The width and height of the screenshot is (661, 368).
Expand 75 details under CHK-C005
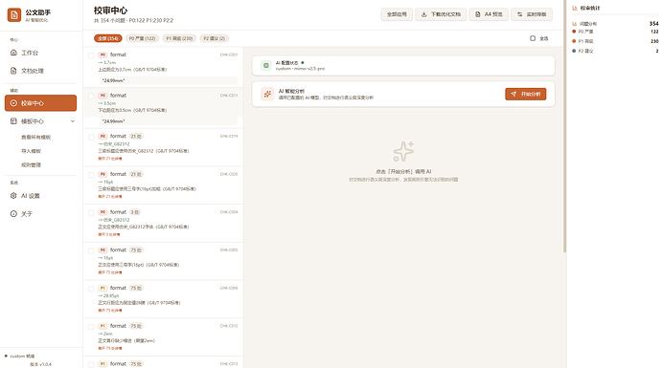tap(110, 272)
